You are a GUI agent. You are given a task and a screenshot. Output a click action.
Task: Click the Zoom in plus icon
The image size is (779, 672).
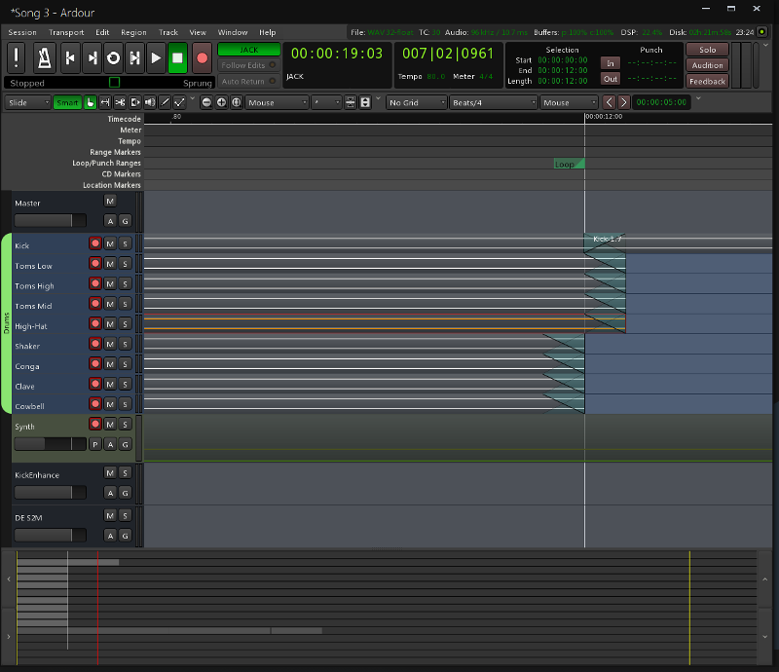point(221,102)
